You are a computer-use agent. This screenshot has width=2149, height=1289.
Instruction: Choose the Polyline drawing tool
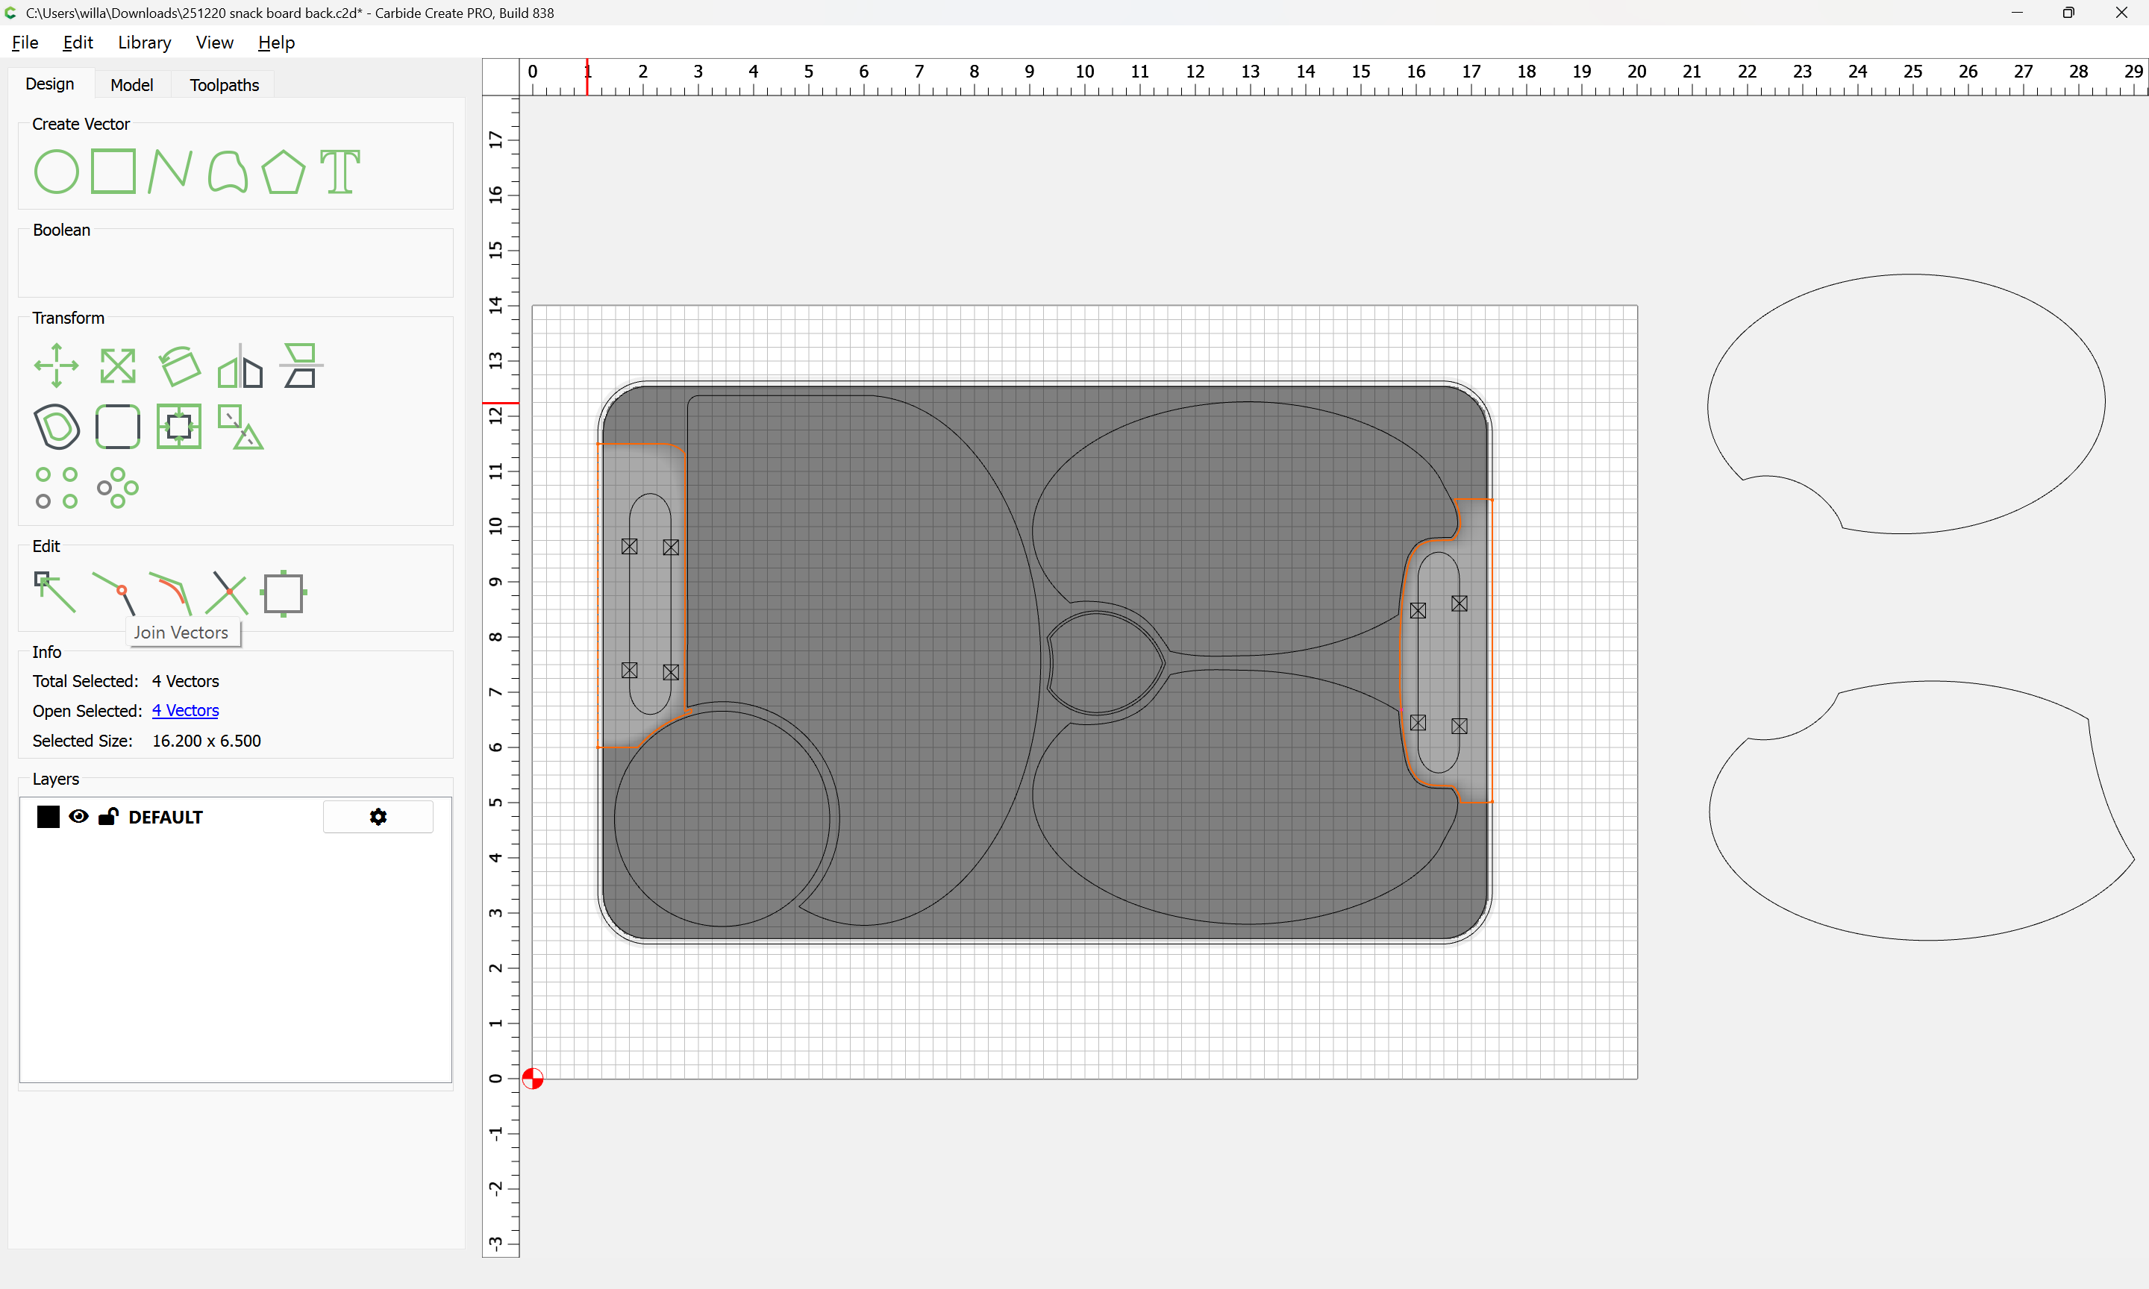pyautogui.click(x=169, y=171)
